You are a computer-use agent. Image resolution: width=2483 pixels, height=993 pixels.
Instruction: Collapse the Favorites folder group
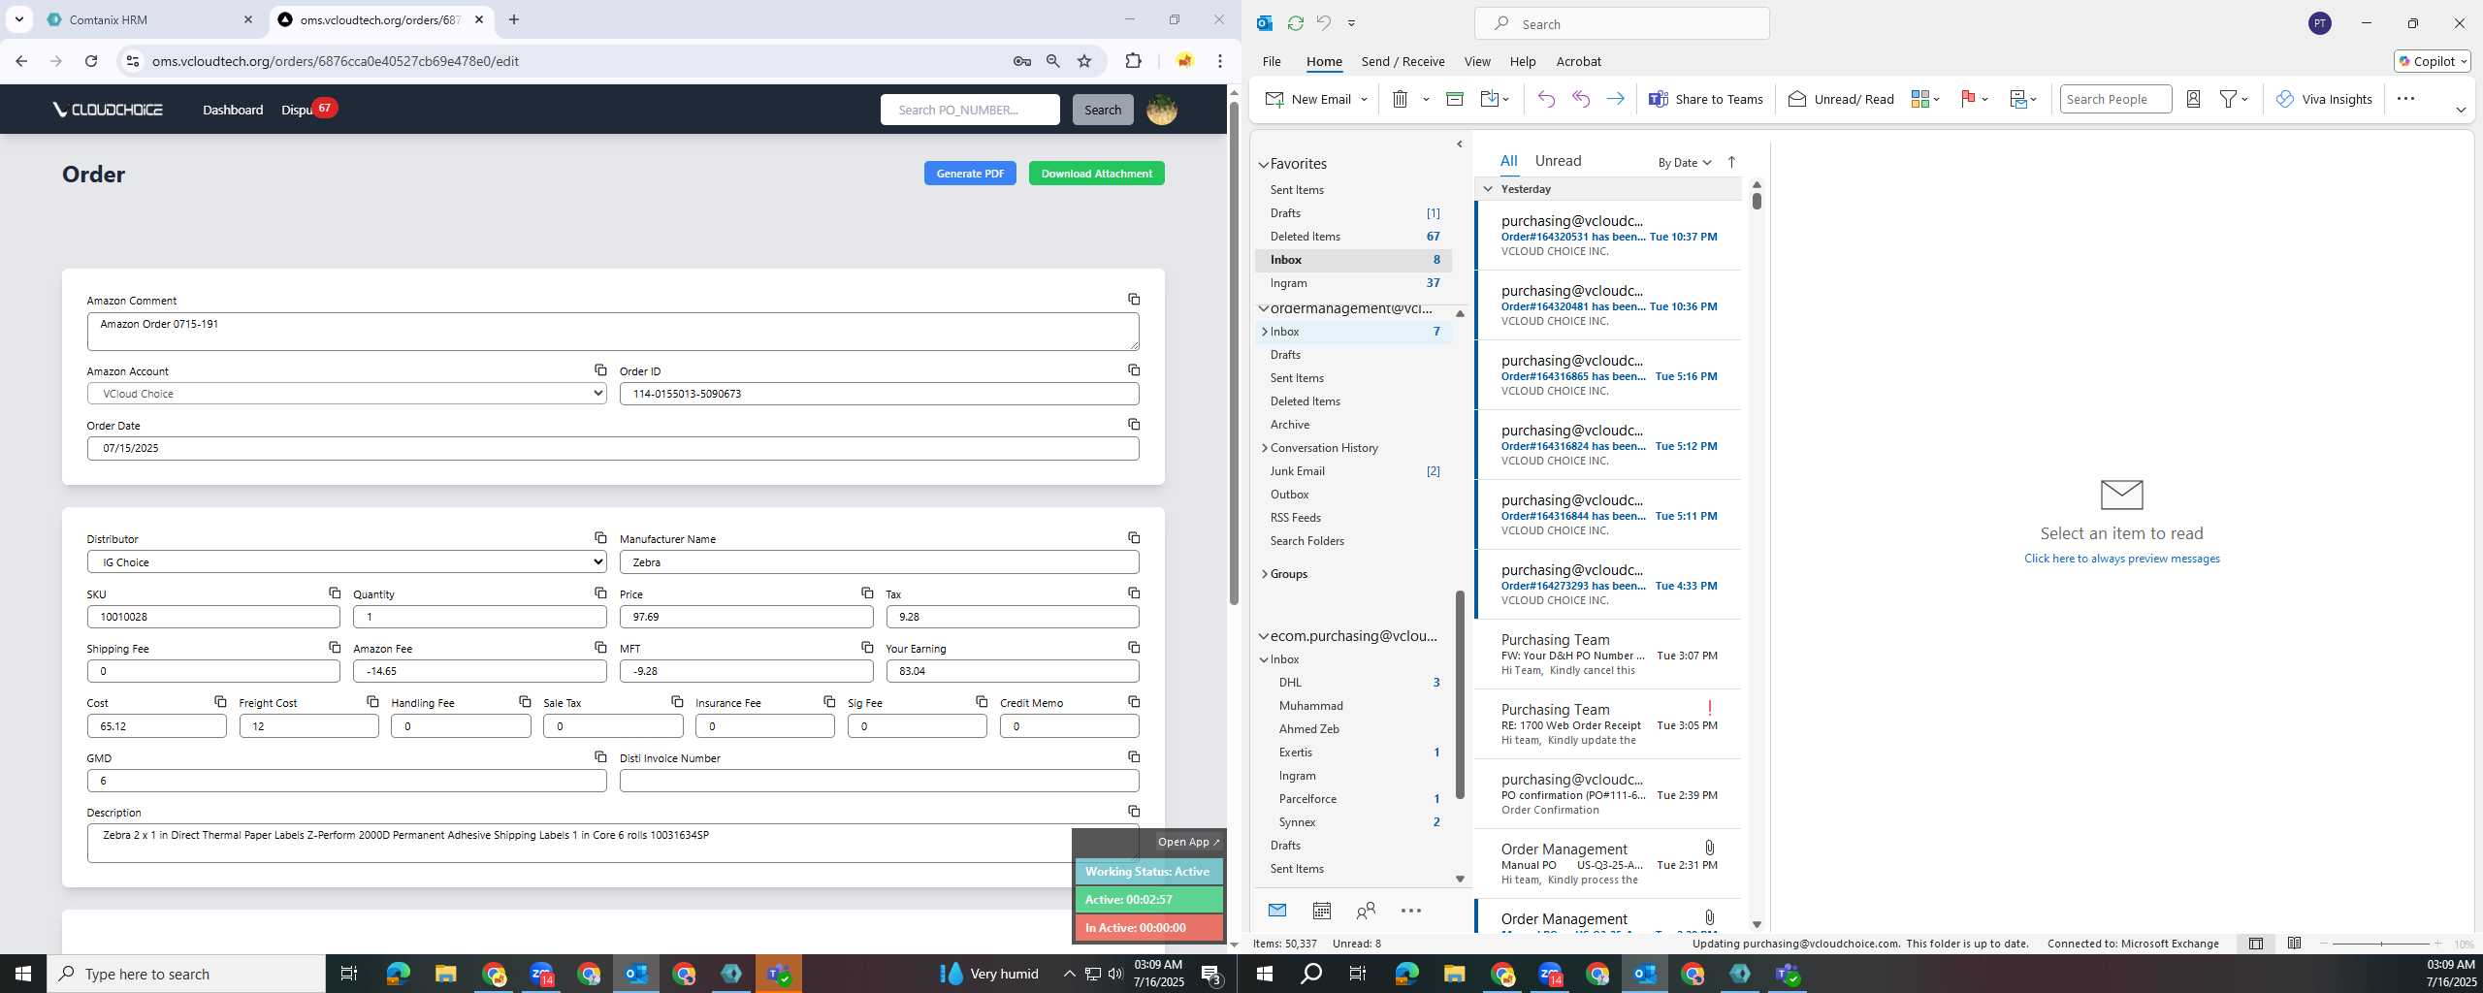[1263, 164]
